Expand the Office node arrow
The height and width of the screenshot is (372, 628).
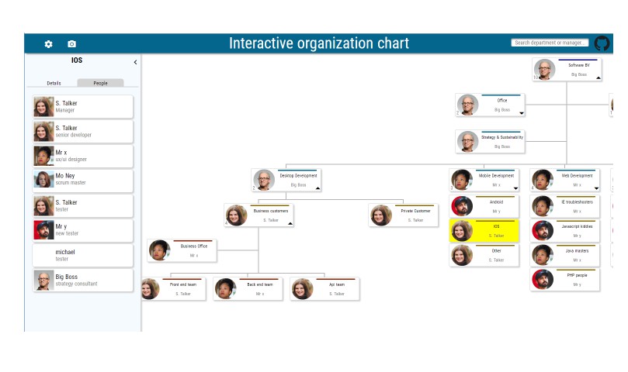point(522,113)
